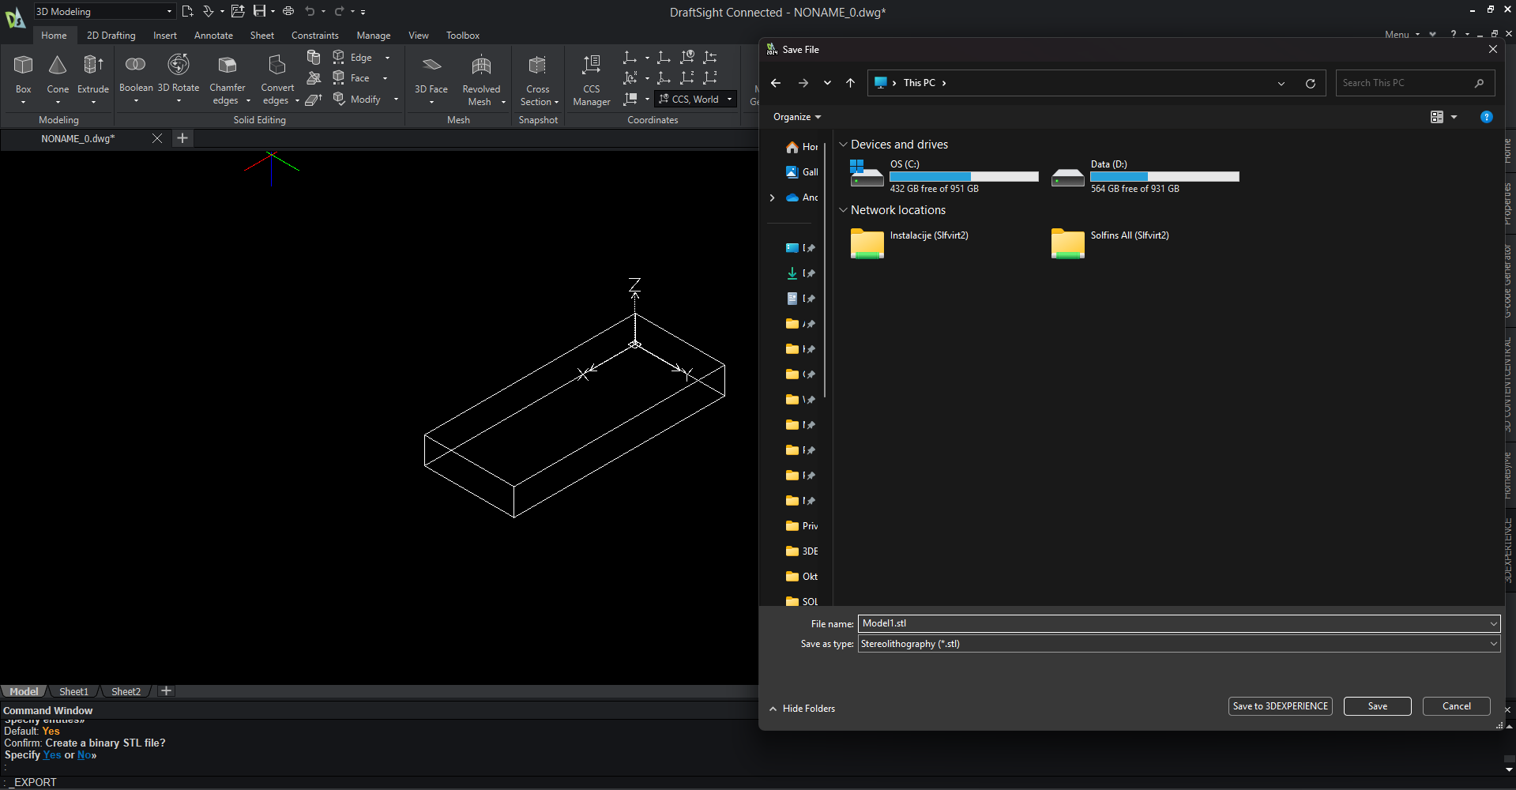Activate the Boolean tool

point(135,75)
